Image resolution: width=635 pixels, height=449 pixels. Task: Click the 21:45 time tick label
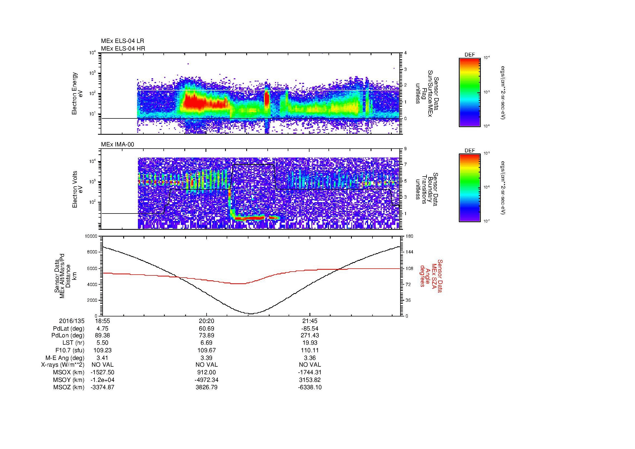coord(310,321)
